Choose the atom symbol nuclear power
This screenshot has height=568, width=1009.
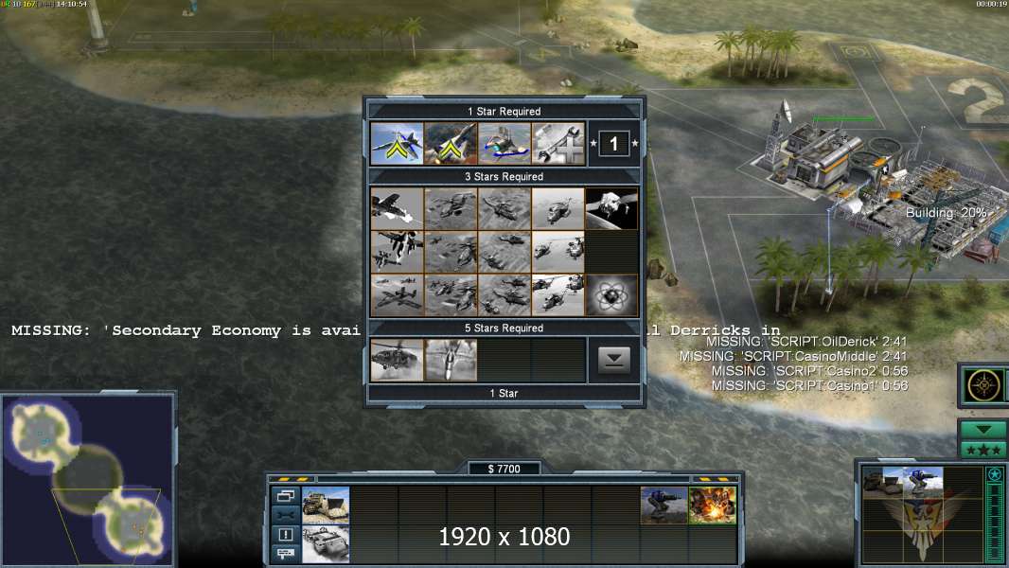(x=611, y=296)
